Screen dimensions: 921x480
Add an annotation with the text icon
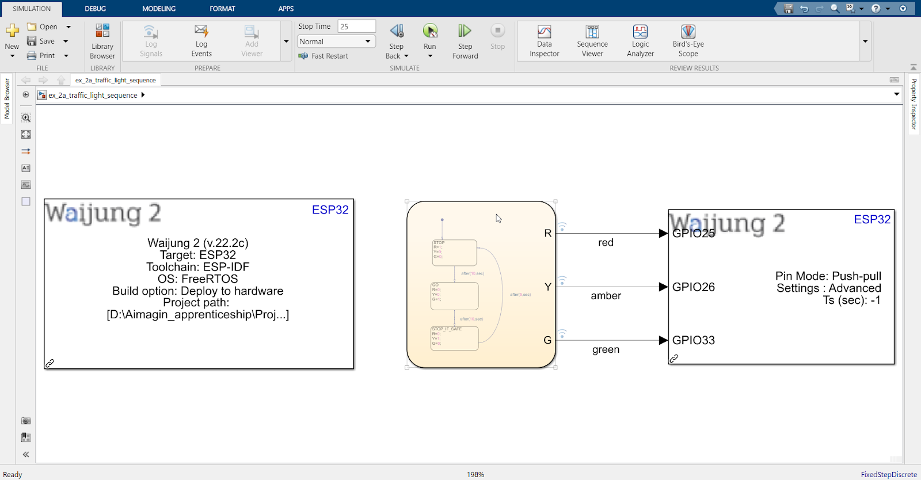tap(26, 168)
